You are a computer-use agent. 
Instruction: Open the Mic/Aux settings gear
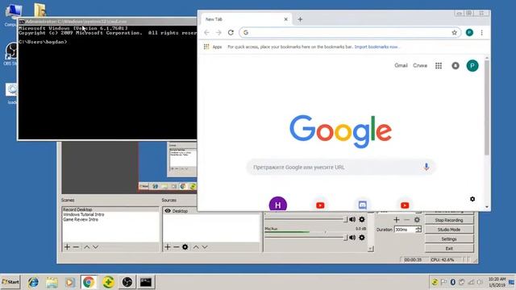coord(362,238)
